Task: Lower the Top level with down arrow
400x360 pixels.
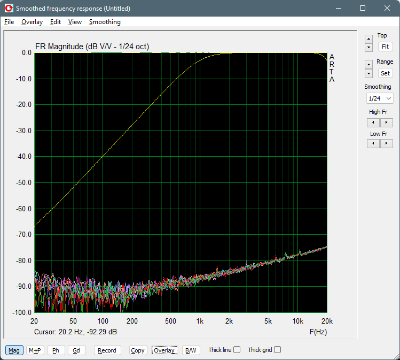Action: click(x=368, y=47)
